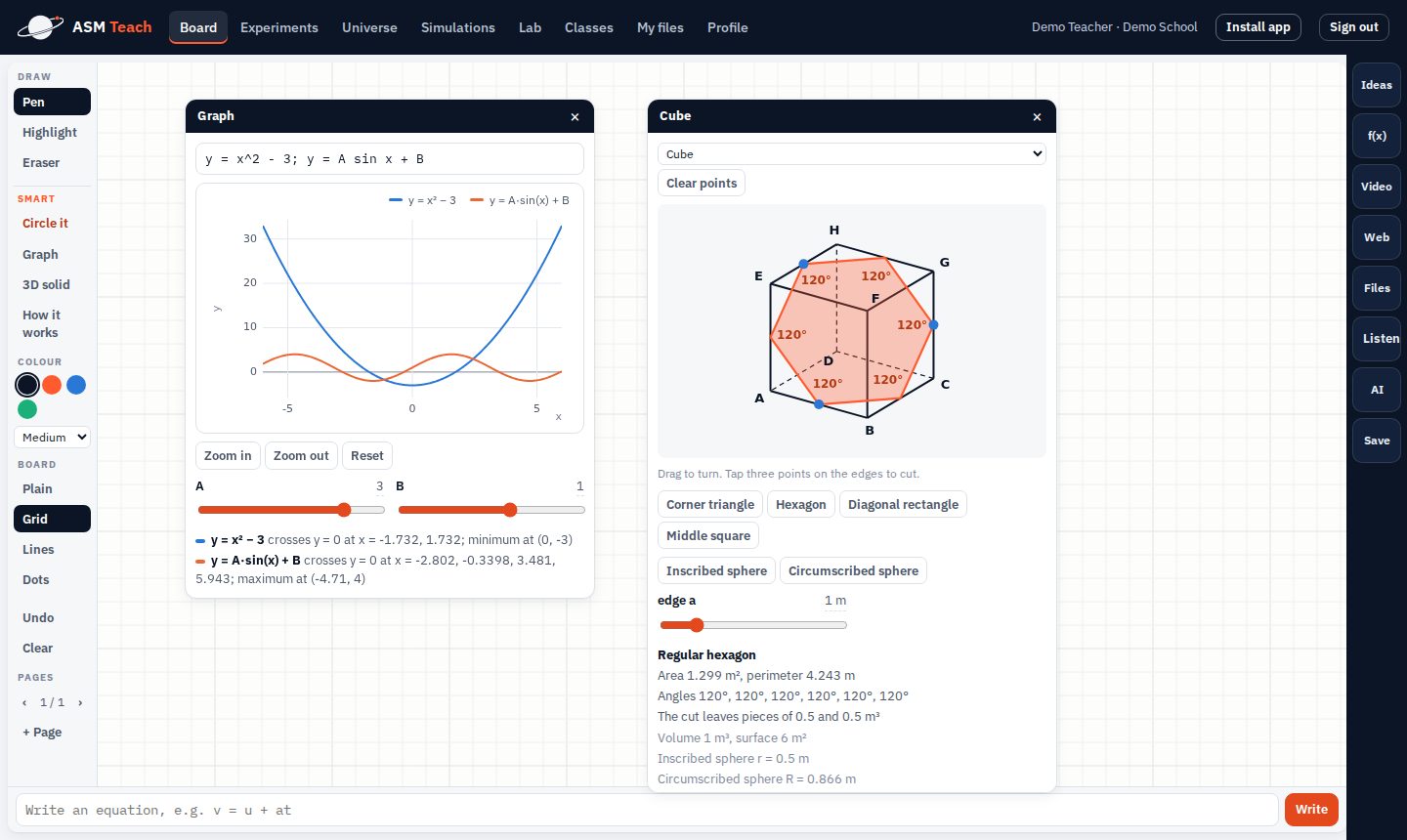Select the black colour swatch
The height and width of the screenshot is (840, 1407).
[27, 385]
